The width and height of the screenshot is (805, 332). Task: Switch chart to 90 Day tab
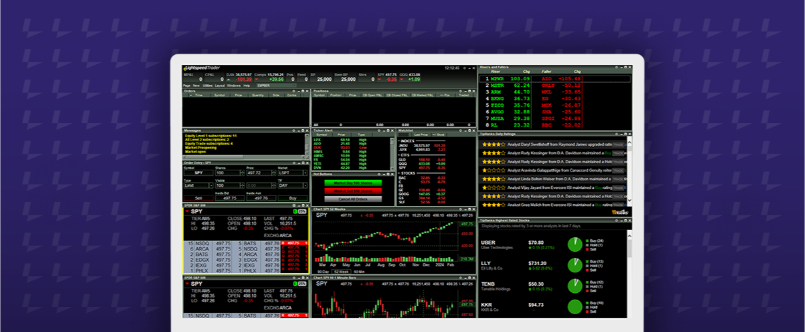coord(323,272)
